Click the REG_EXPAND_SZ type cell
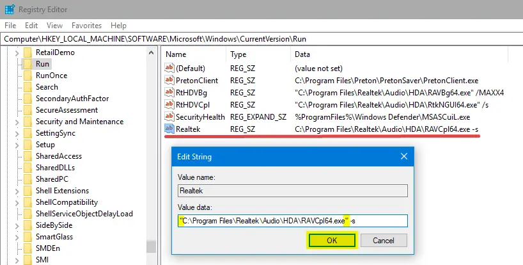 pyautogui.click(x=258, y=116)
